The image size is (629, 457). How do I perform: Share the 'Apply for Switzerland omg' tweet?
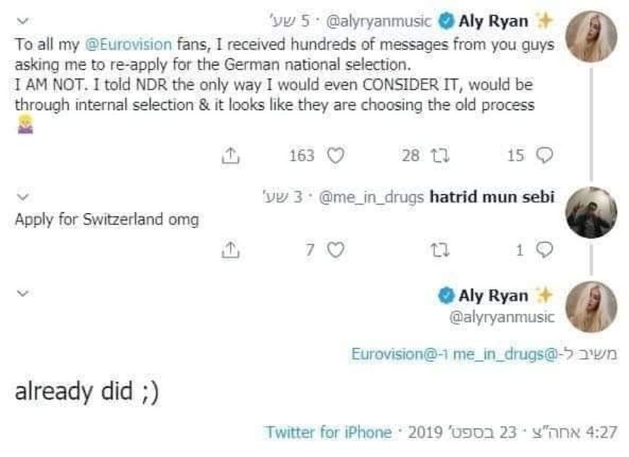(x=229, y=249)
